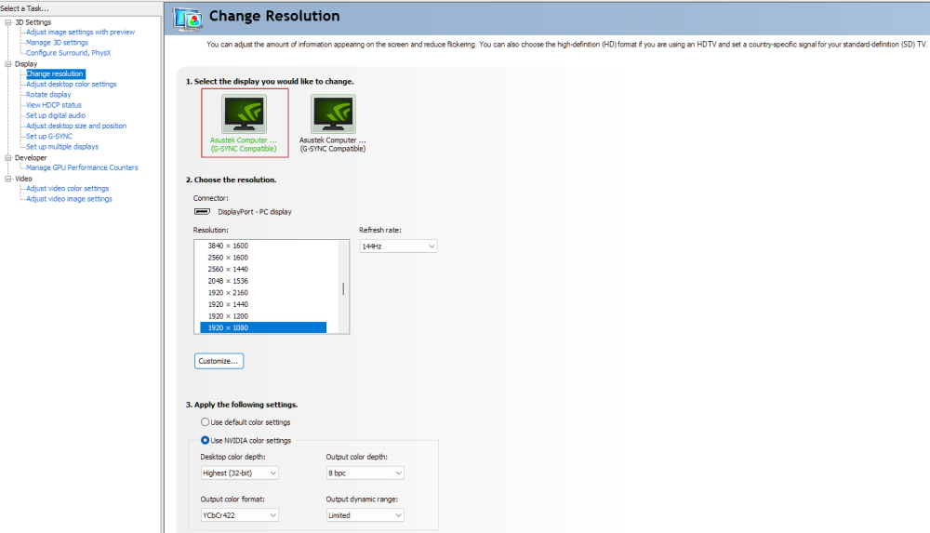Open Output color depth dropdown

tap(365, 473)
